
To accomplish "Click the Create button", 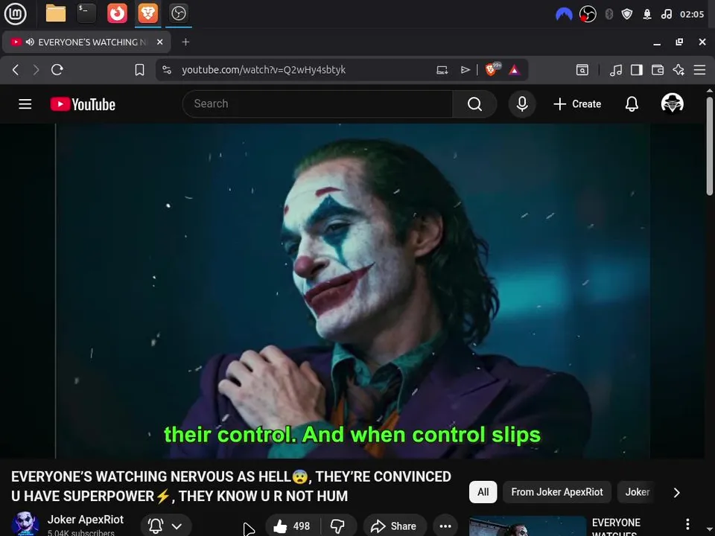I will click(x=577, y=104).
